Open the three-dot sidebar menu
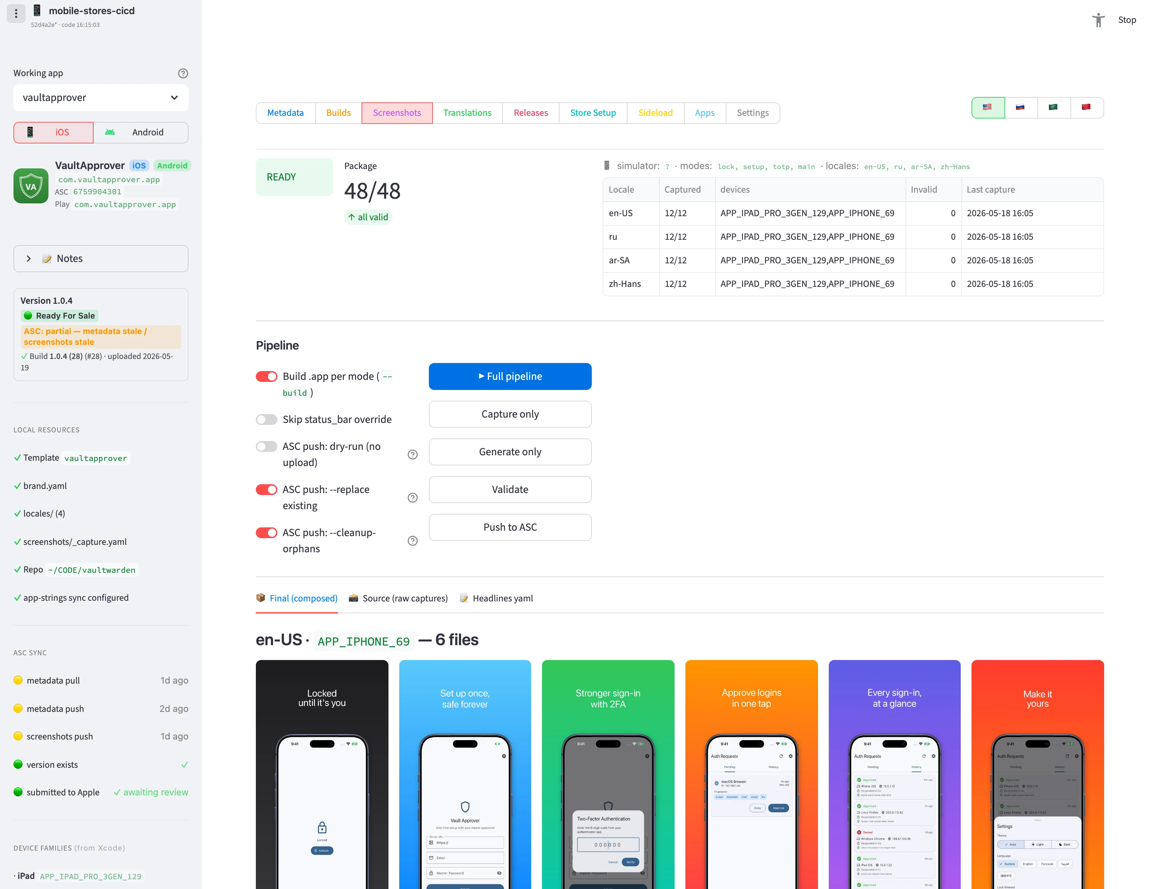 tap(16, 13)
